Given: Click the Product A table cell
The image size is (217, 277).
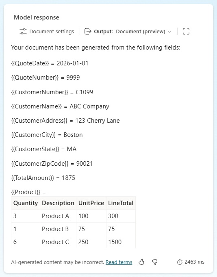Looking at the screenshot, I should click(58, 216).
